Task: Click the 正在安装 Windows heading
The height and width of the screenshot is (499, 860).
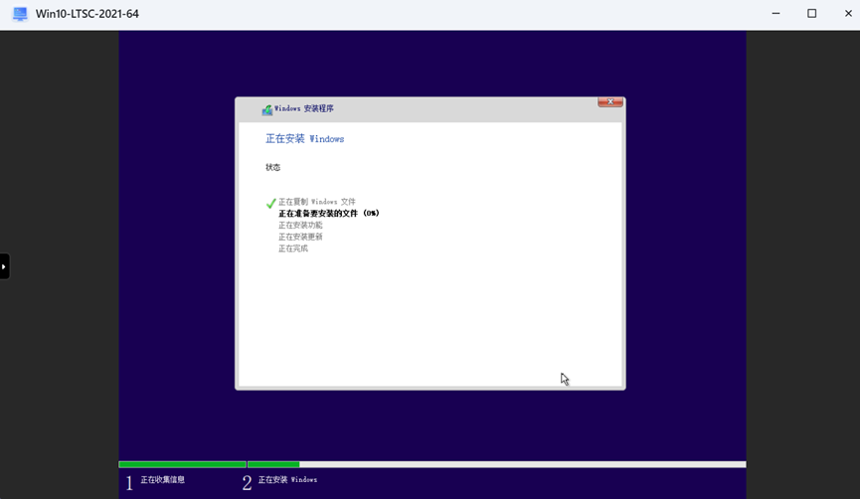Action: [305, 139]
